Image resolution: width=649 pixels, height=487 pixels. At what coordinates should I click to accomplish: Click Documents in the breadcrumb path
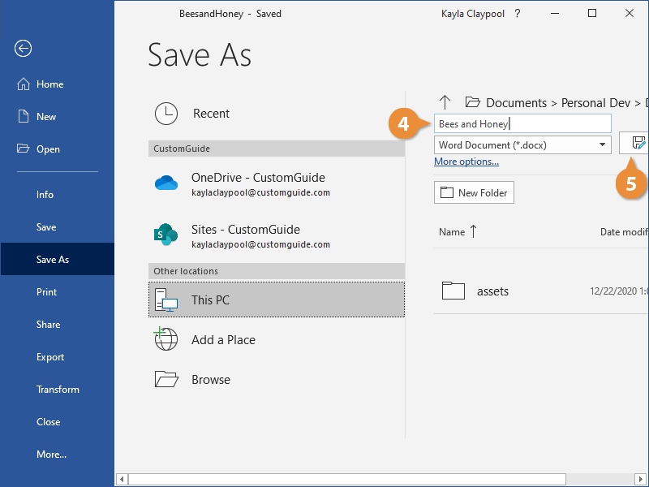[x=516, y=103]
